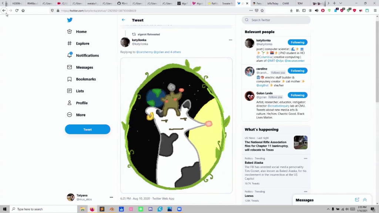The image size is (379, 213).
Task: Open the @recursecenter link
Action: (x=294, y=61)
